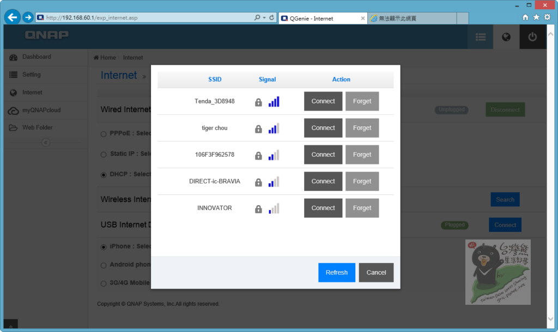Screen dimensions: 558x332
Task: Open Internet in the sidebar
Action: click(46, 93)
